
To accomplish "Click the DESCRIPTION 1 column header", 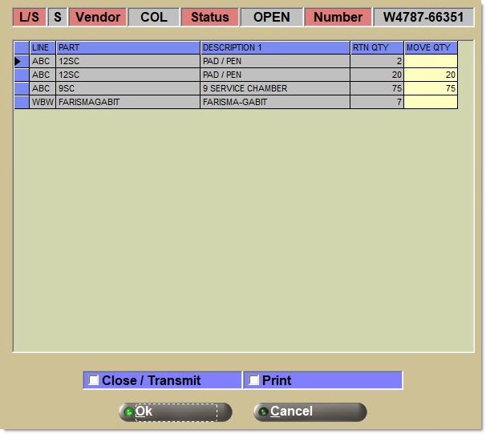I will coord(275,47).
